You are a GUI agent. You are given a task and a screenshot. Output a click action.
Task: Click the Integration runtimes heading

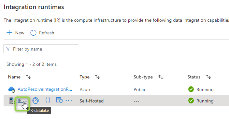point(34,7)
